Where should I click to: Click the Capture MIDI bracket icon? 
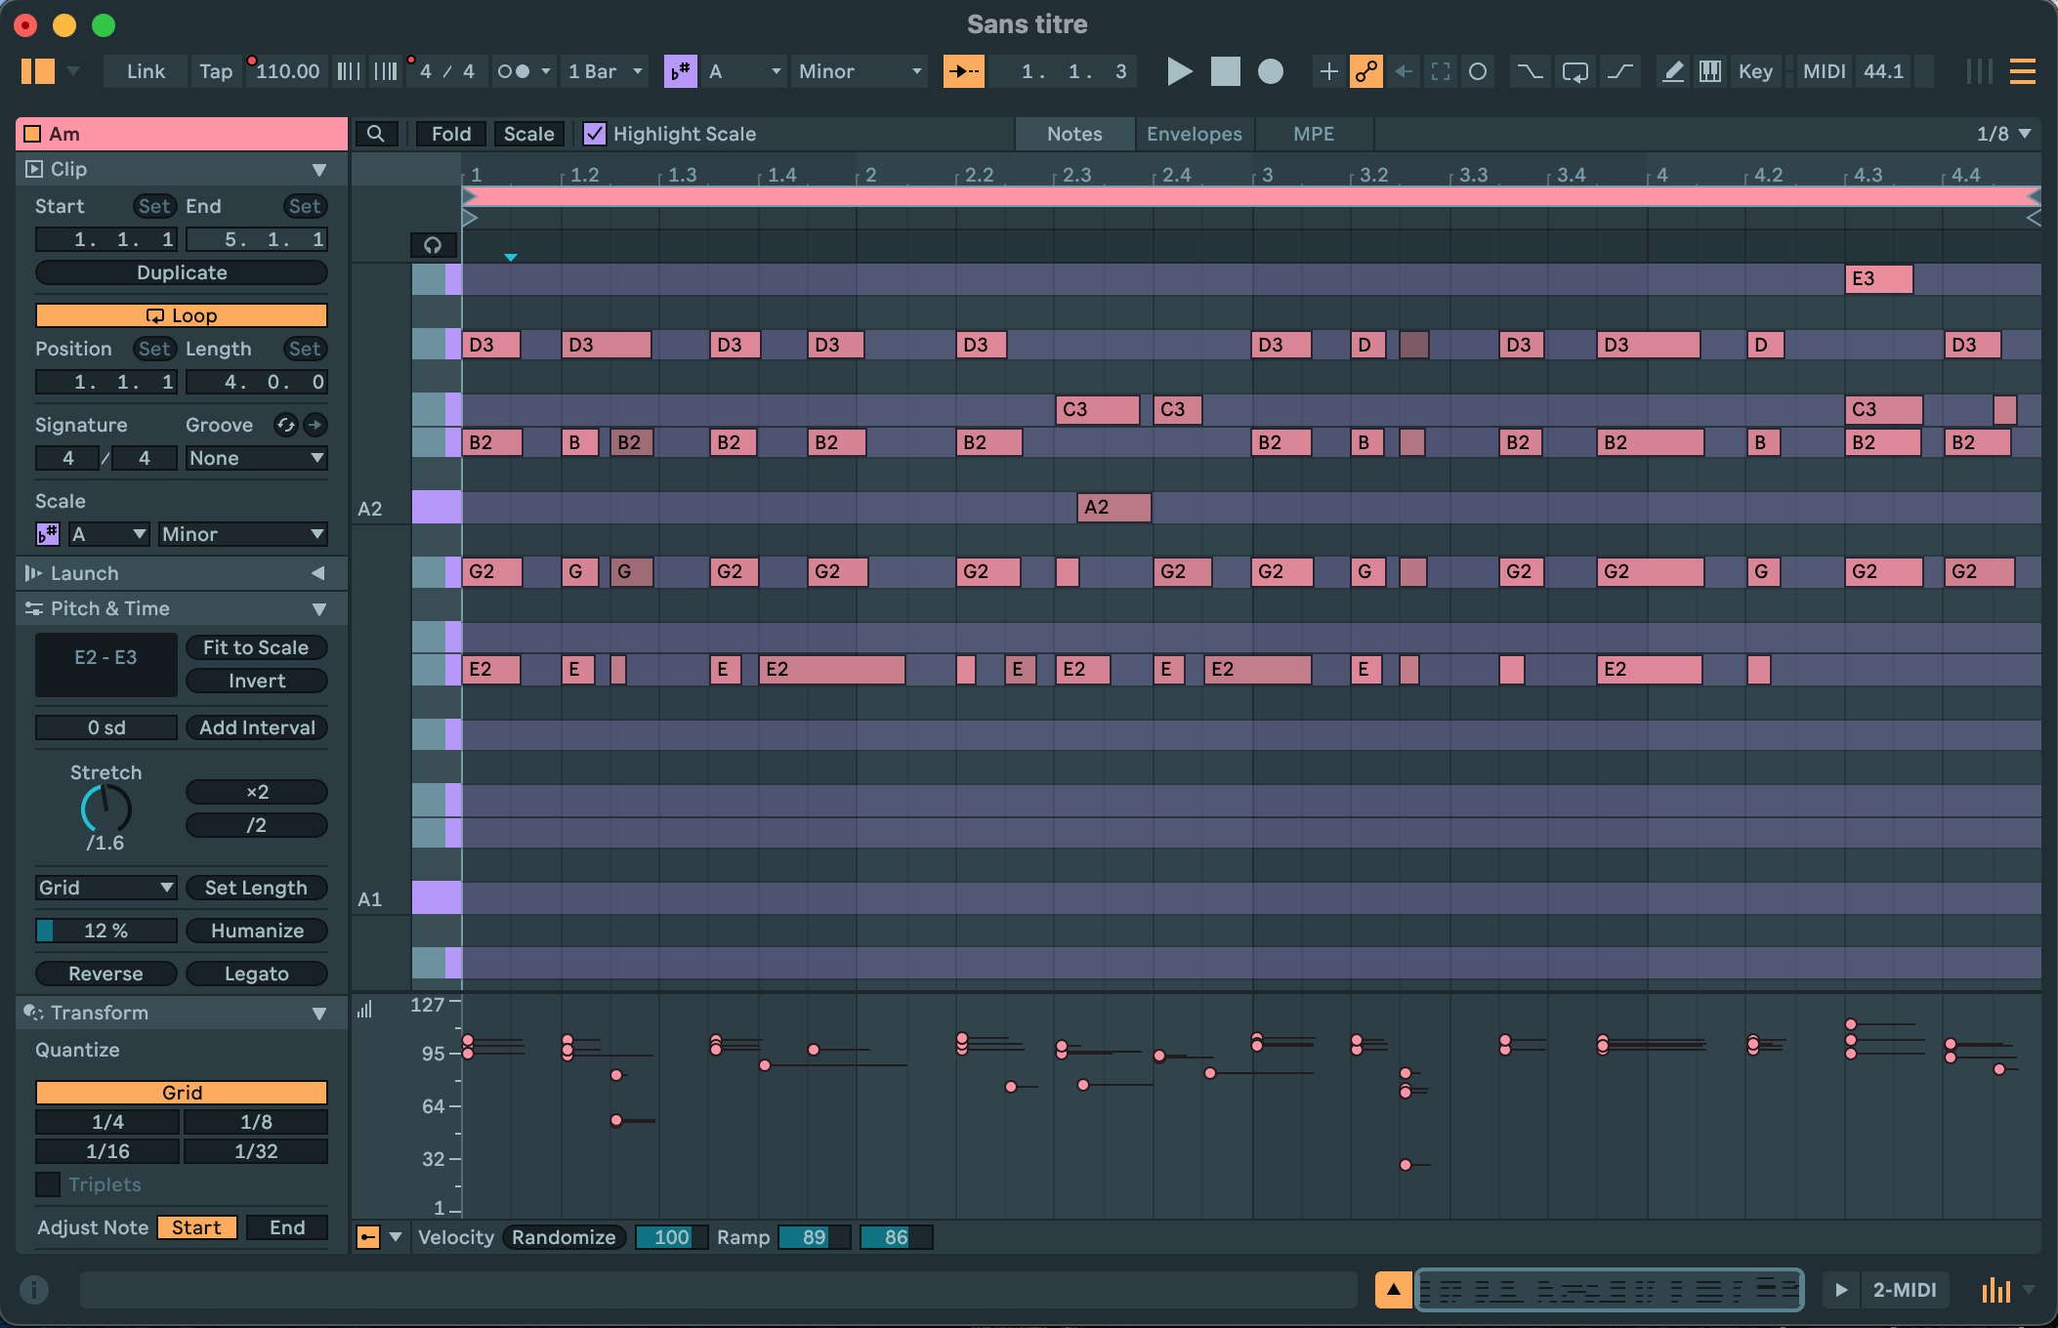click(x=1441, y=71)
